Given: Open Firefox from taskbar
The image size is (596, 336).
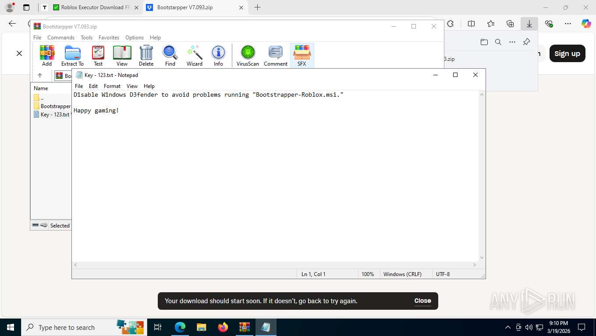Looking at the screenshot, I should (223, 327).
